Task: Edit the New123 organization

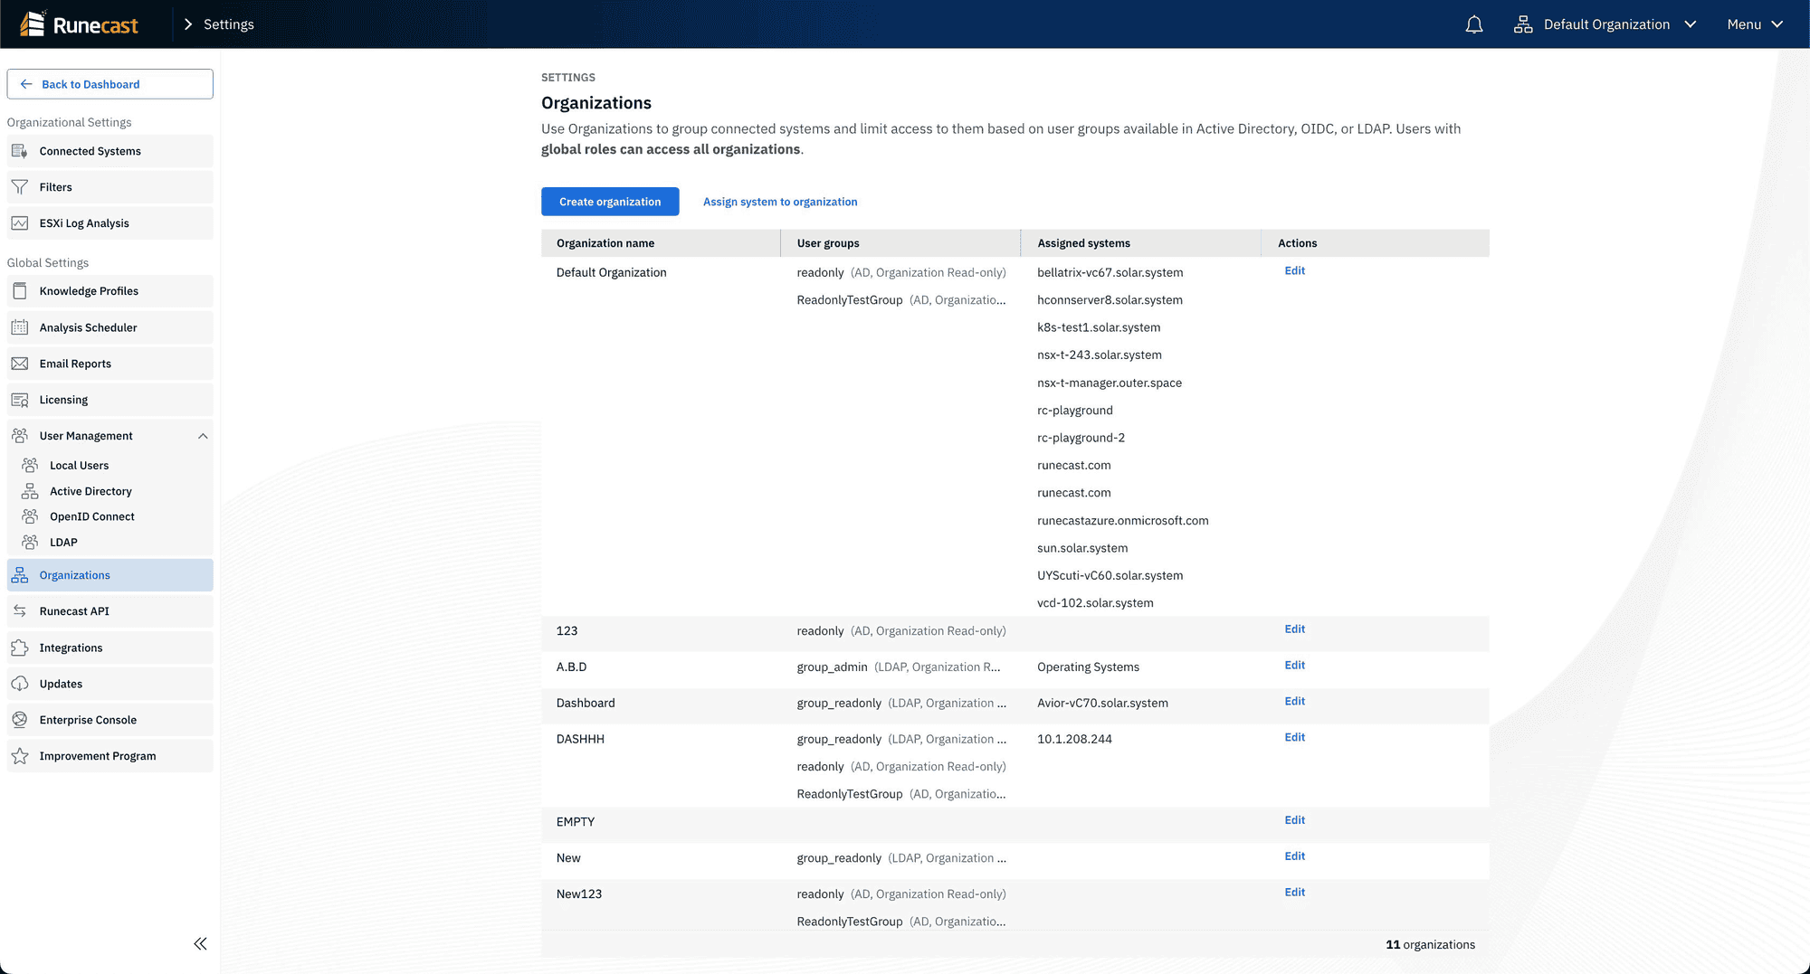Action: point(1294,892)
